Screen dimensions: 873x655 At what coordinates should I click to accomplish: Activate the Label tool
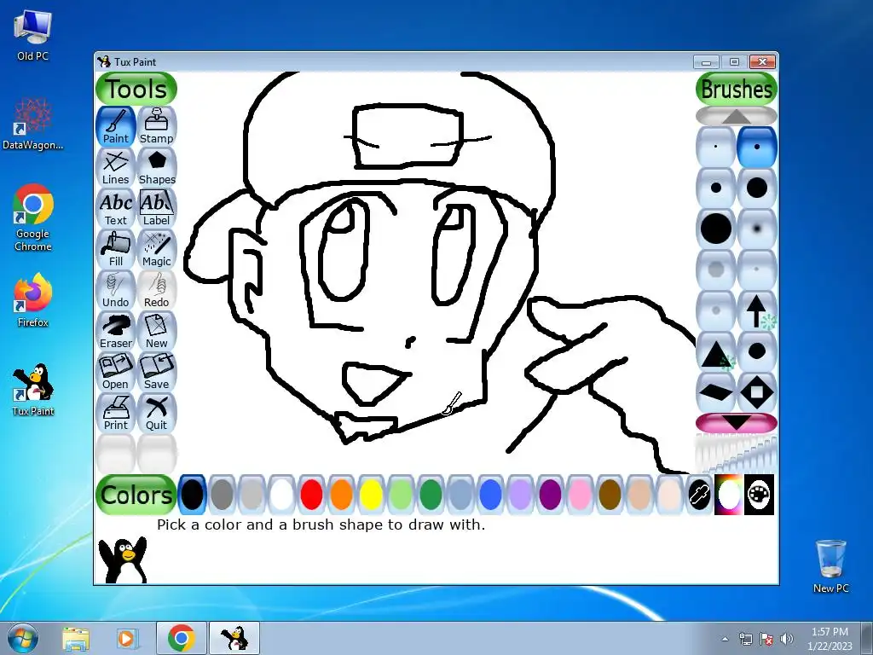tap(157, 208)
